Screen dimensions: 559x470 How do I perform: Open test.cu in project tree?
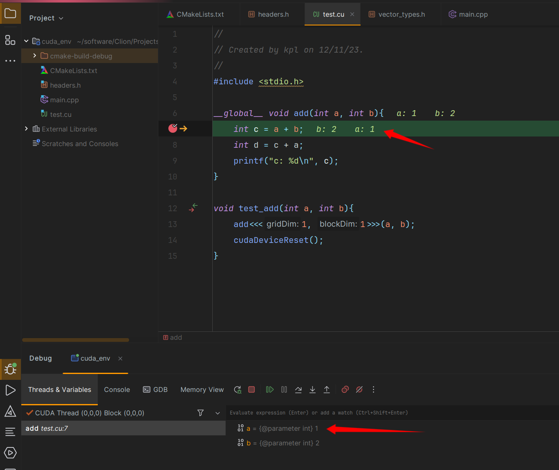tap(56, 114)
